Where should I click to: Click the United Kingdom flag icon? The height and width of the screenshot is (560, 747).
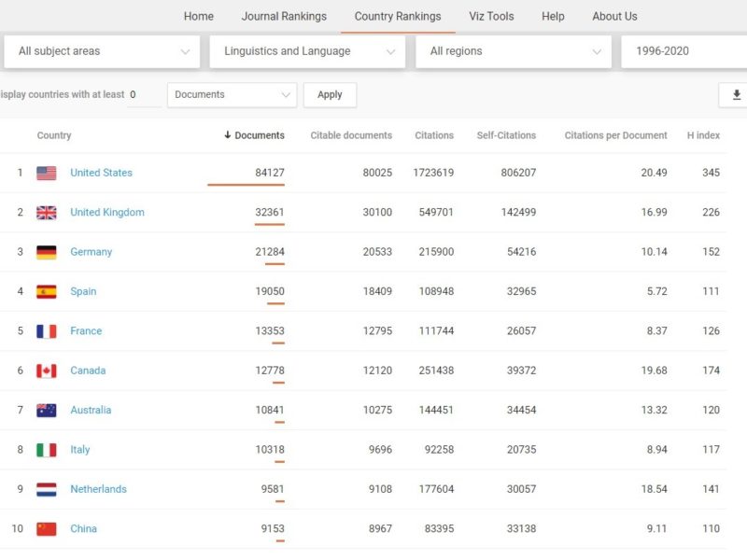(47, 213)
